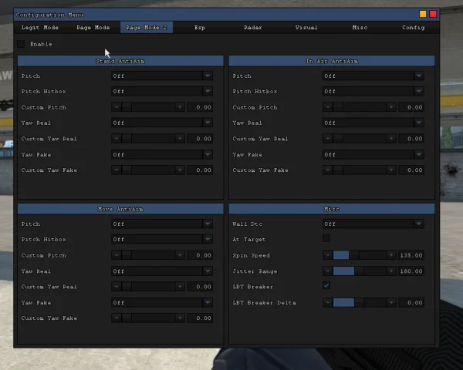Toggle the Enable checkbox

click(x=21, y=44)
